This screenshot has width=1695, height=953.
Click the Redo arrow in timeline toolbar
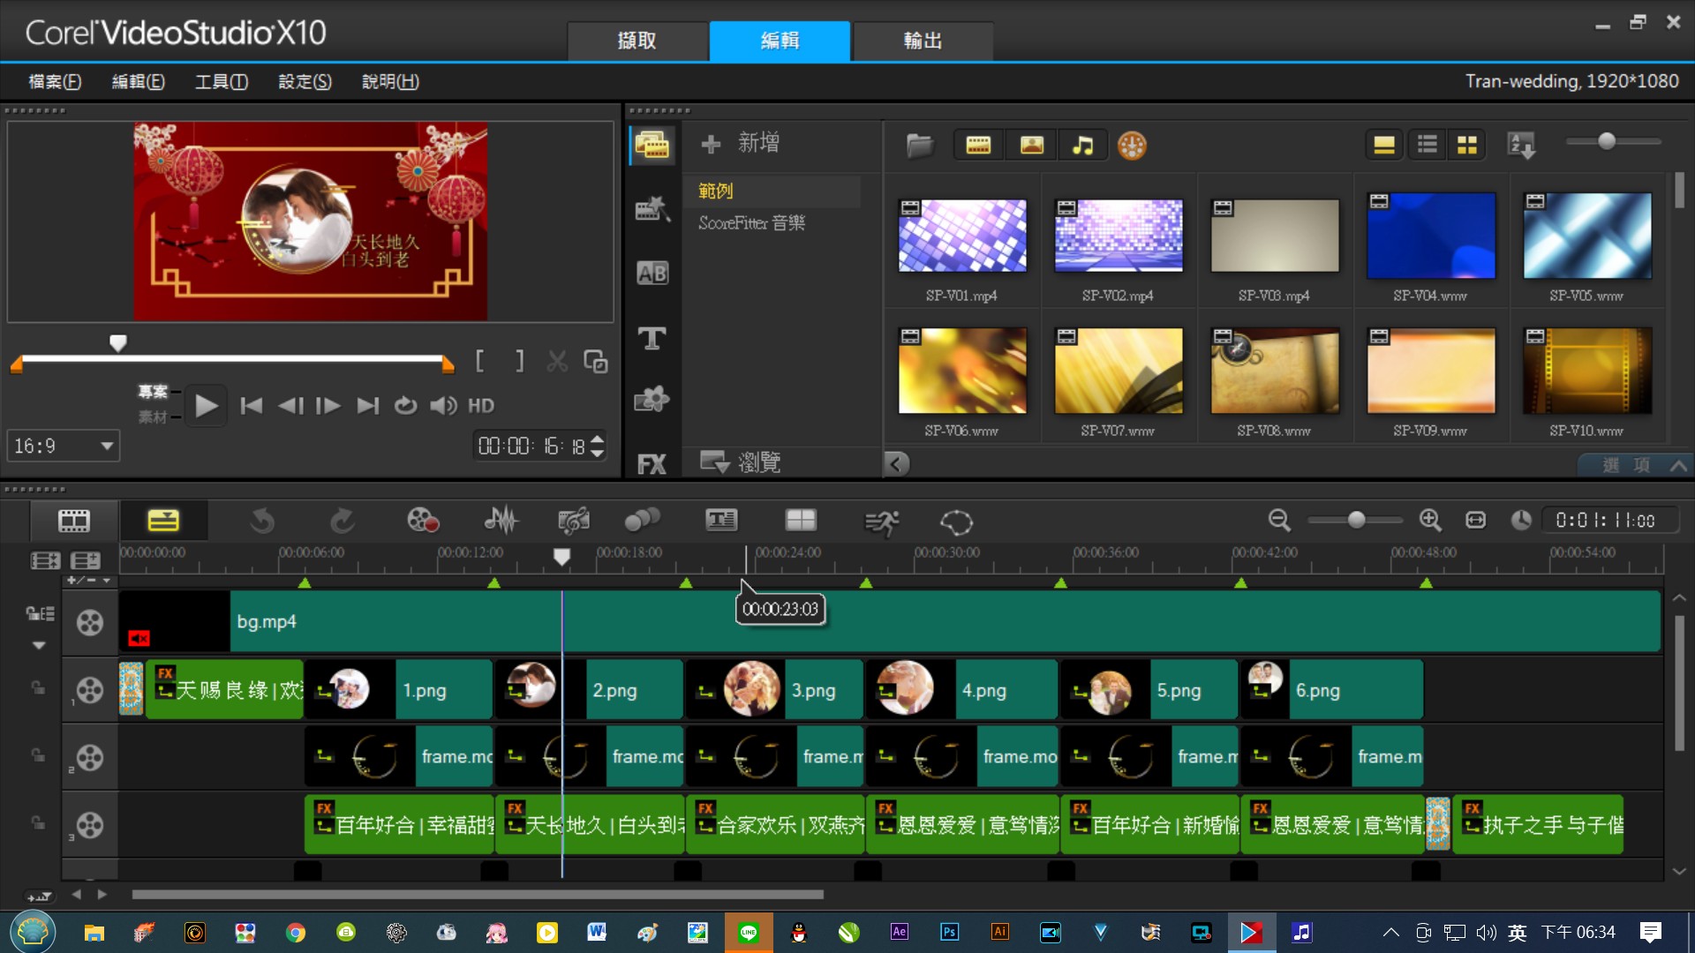[x=343, y=522]
